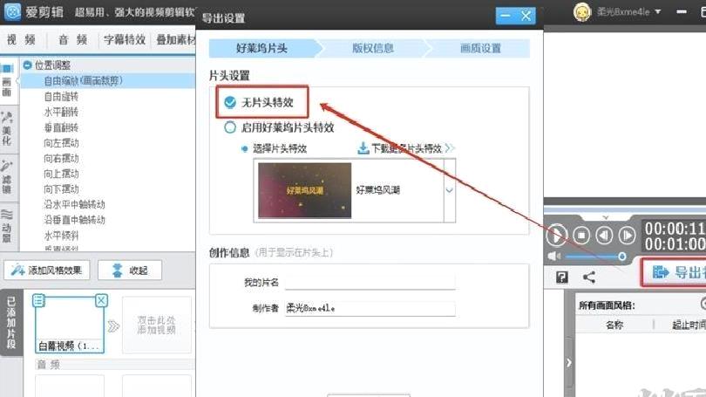The width and height of the screenshot is (706, 397).
Task: Remove 白幕视频 clip with its X icon
Action: tap(102, 300)
